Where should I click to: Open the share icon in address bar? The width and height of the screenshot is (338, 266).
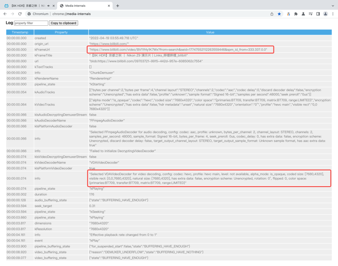pos(272,14)
